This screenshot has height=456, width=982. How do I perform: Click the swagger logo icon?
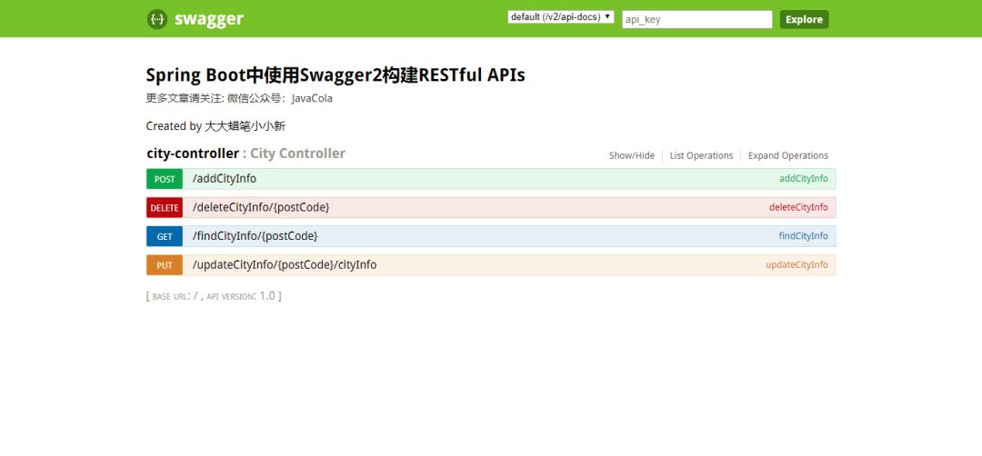pyautogui.click(x=157, y=19)
